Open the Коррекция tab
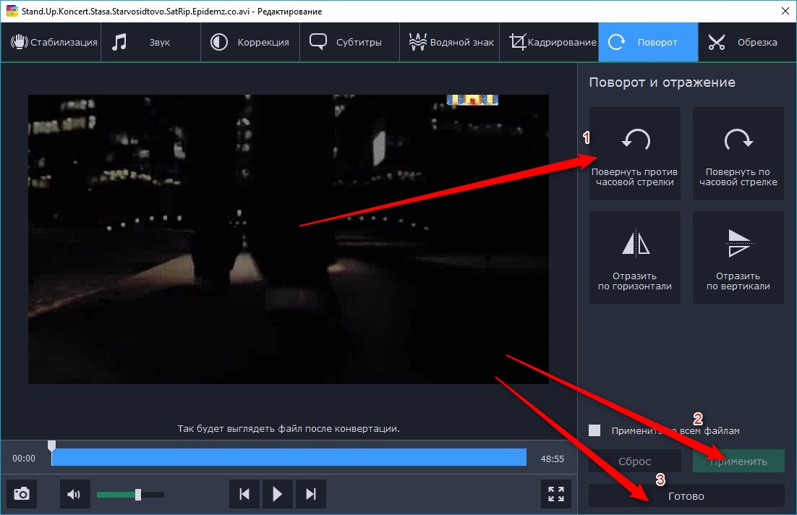Screen dimensions: 797x515 [250, 42]
